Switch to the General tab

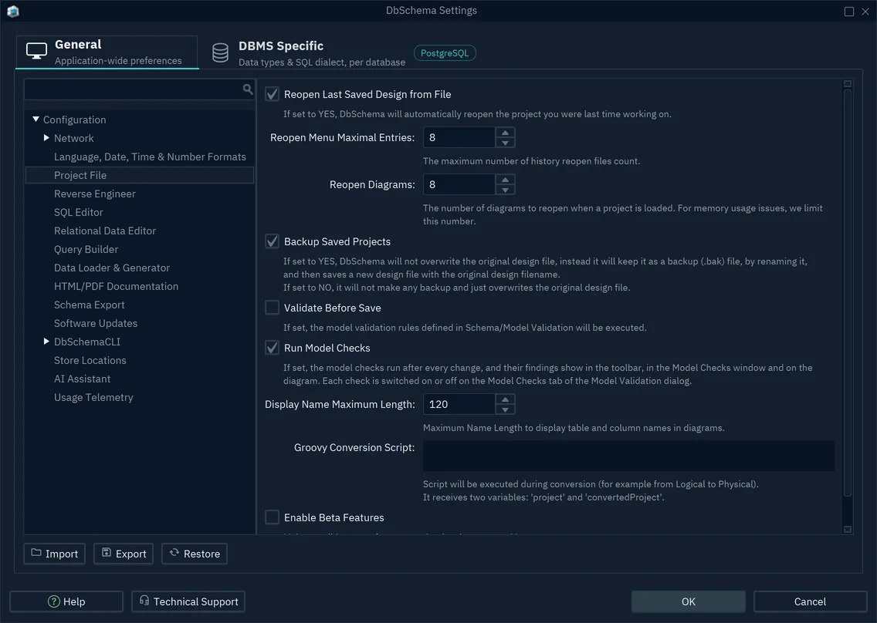point(107,52)
